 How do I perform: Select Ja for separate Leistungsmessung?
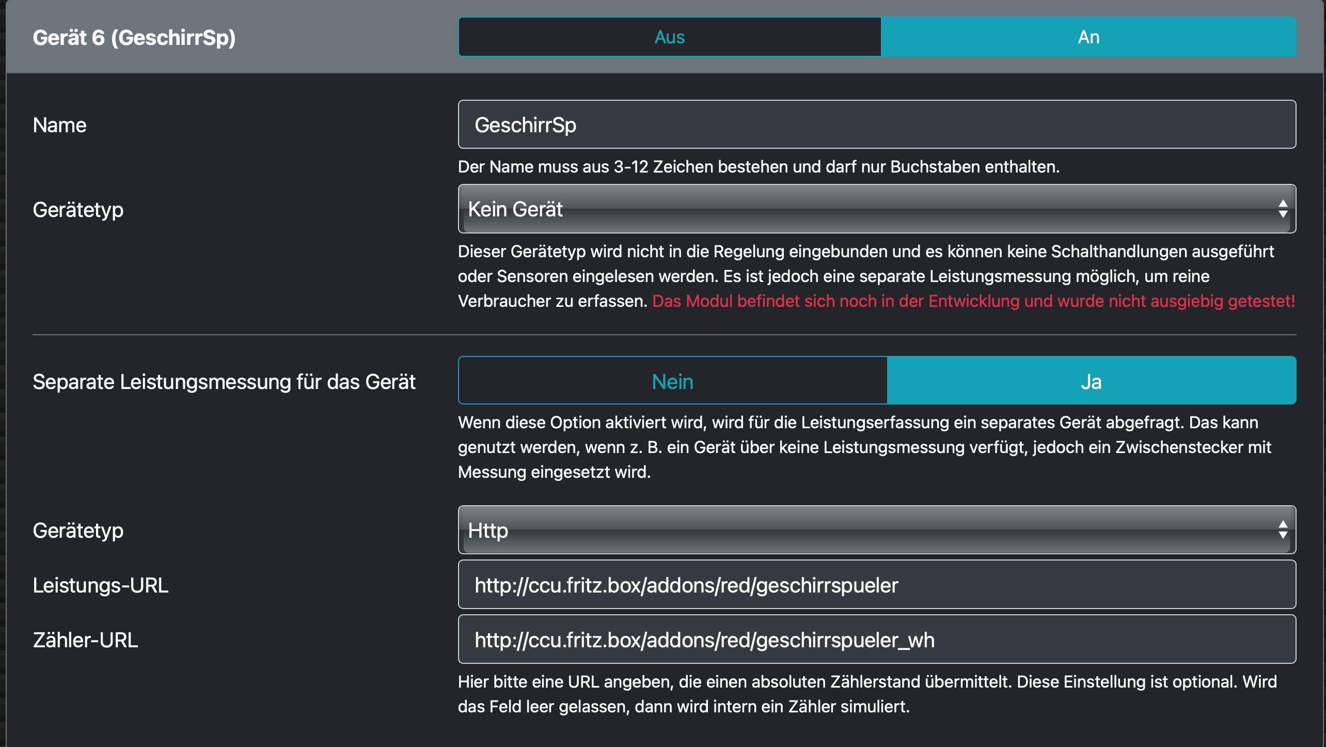point(1091,381)
